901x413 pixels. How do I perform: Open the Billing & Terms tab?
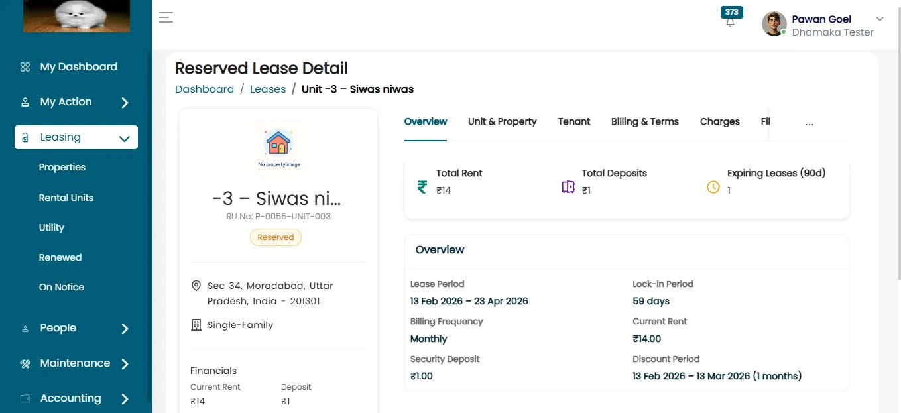click(645, 121)
